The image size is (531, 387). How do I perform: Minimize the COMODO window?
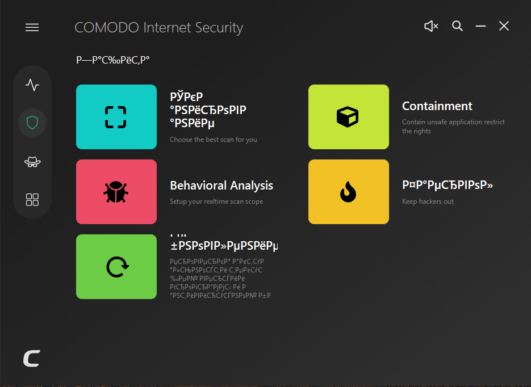pos(480,26)
